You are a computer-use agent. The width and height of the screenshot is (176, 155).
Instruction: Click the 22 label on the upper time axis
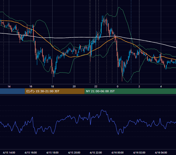tap(96, 87)
